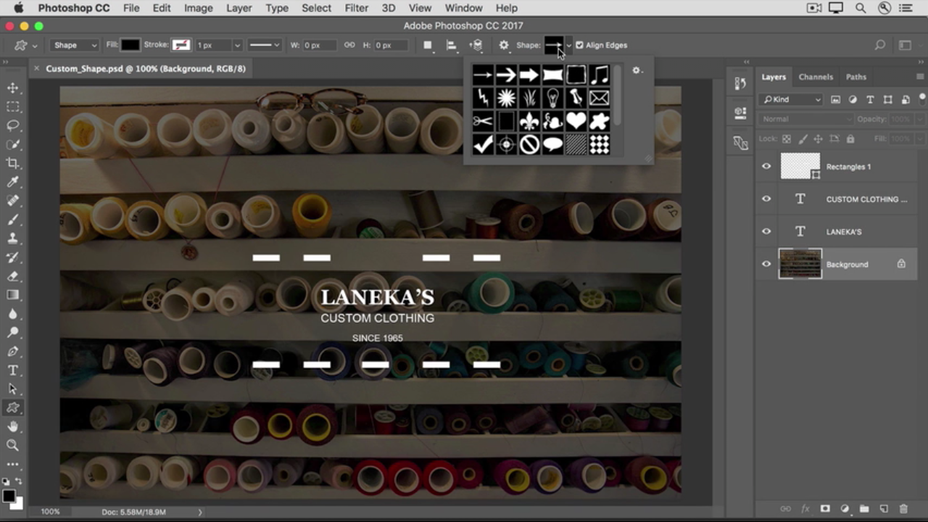
Task: Choose the checkmark shape in the picker
Action: click(483, 145)
